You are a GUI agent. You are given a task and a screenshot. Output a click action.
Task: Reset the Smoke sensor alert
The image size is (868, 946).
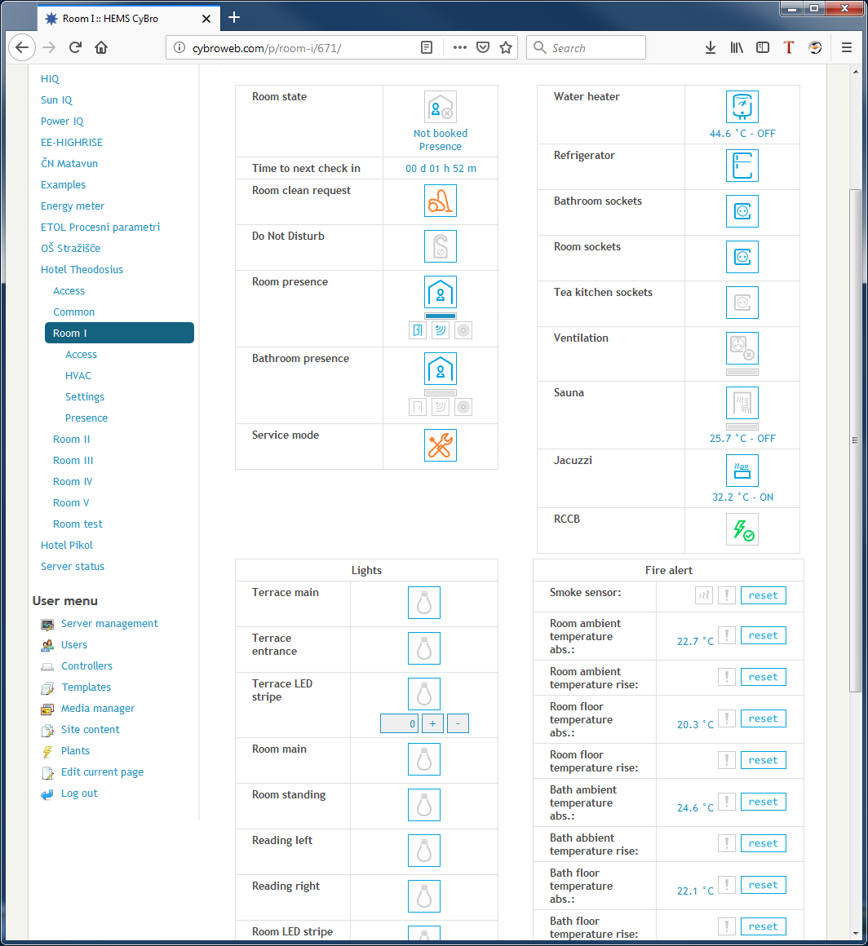coord(763,595)
